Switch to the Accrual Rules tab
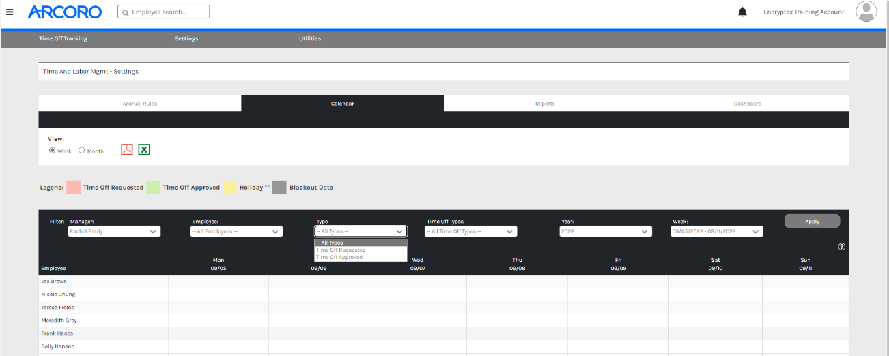This screenshot has width=889, height=356. [140, 104]
